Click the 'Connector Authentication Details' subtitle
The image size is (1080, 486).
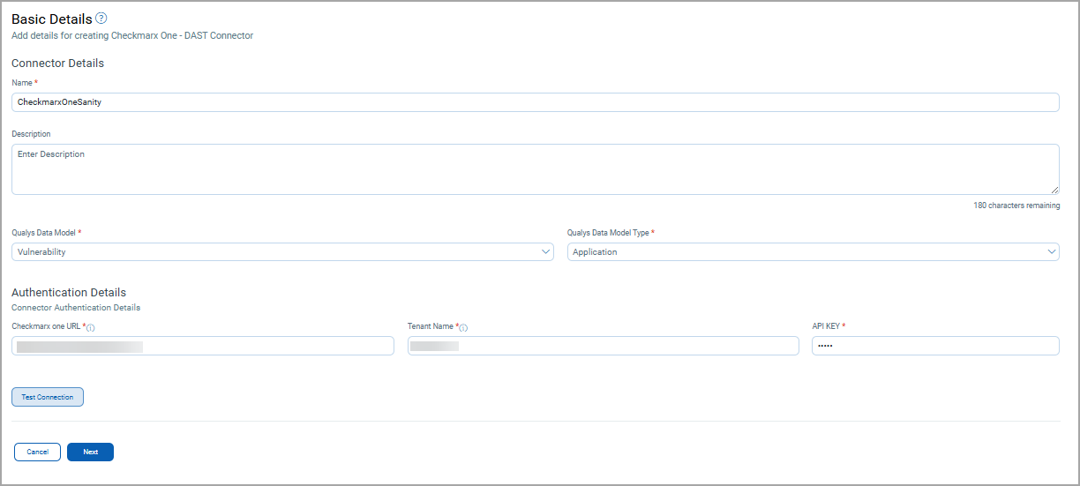76,308
